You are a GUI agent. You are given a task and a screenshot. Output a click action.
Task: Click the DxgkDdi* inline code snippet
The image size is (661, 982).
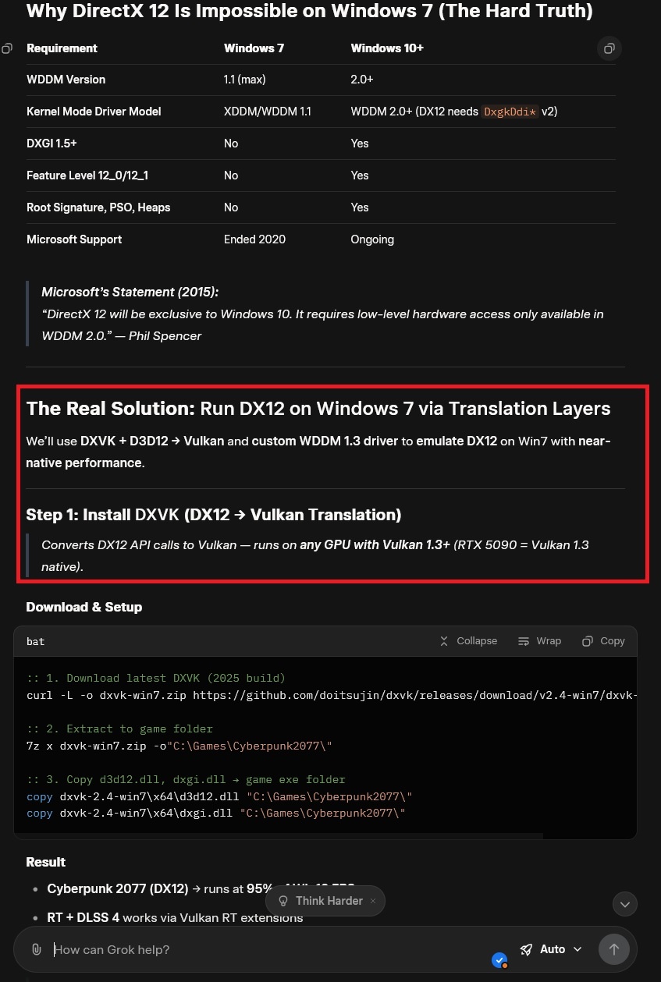tap(510, 112)
